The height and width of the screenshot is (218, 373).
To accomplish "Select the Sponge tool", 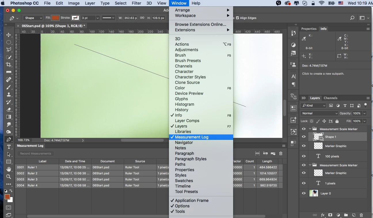I will pyautogui.click(x=9, y=132).
